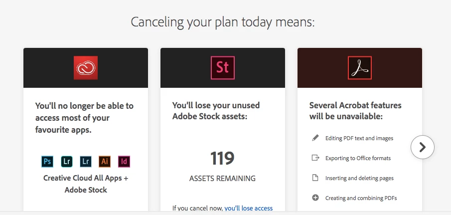
Task: Click the plus icon for combining PDFs
Action: 315,198
